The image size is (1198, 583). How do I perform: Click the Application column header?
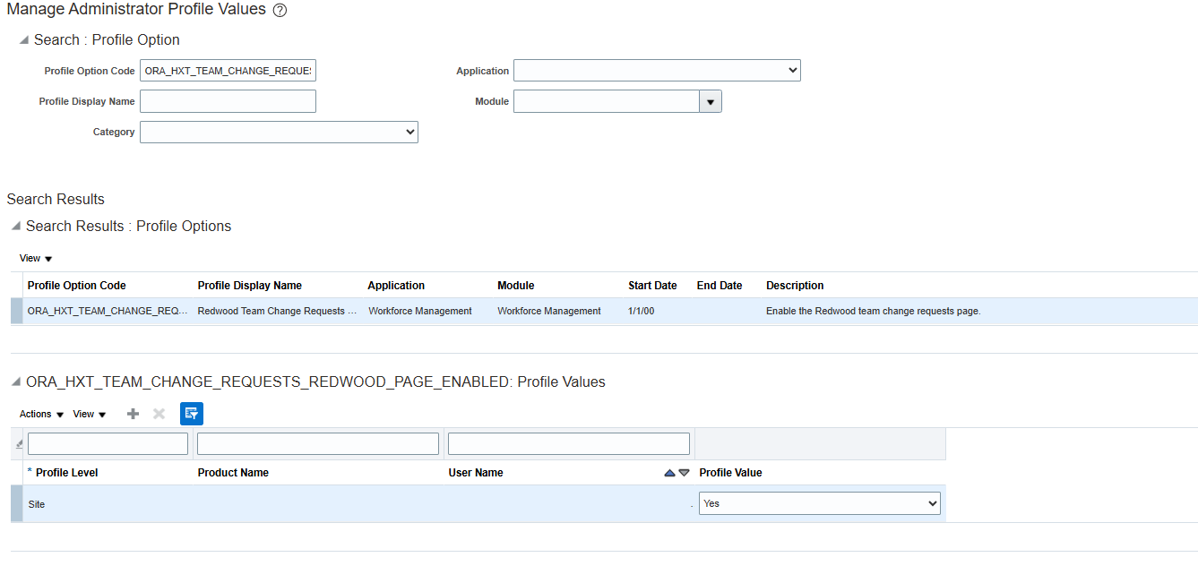click(x=396, y=286)
